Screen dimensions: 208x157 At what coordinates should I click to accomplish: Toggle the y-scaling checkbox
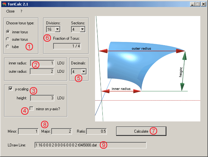[11, 89]
